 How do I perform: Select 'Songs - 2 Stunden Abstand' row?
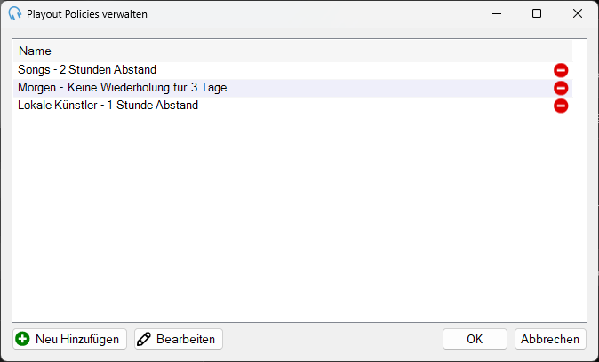point(293,70)
